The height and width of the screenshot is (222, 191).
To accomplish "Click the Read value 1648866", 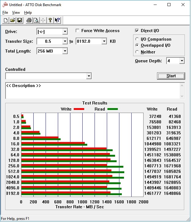I will 172,193.
